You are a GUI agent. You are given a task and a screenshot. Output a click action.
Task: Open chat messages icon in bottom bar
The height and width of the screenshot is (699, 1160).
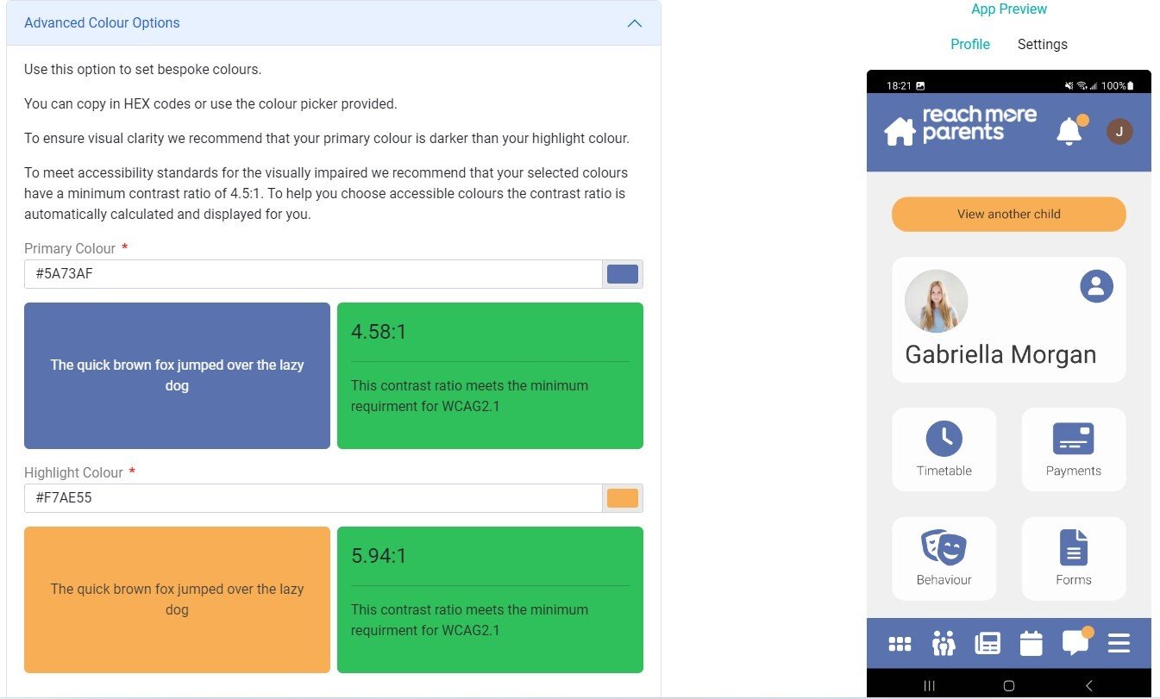click(1075, 643)
